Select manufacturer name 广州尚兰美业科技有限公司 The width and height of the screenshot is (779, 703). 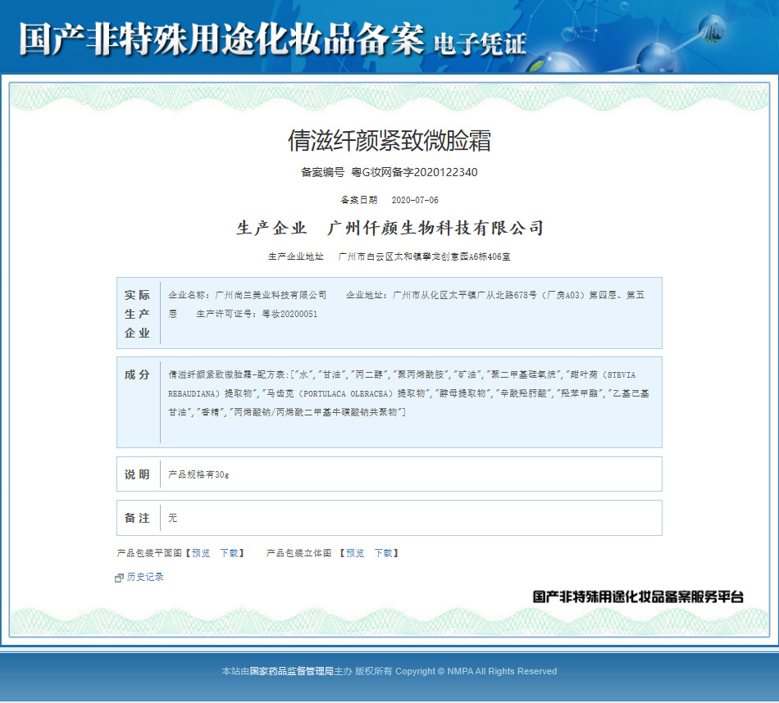271,295
